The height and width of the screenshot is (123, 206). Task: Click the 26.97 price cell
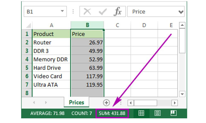point(87,42)
